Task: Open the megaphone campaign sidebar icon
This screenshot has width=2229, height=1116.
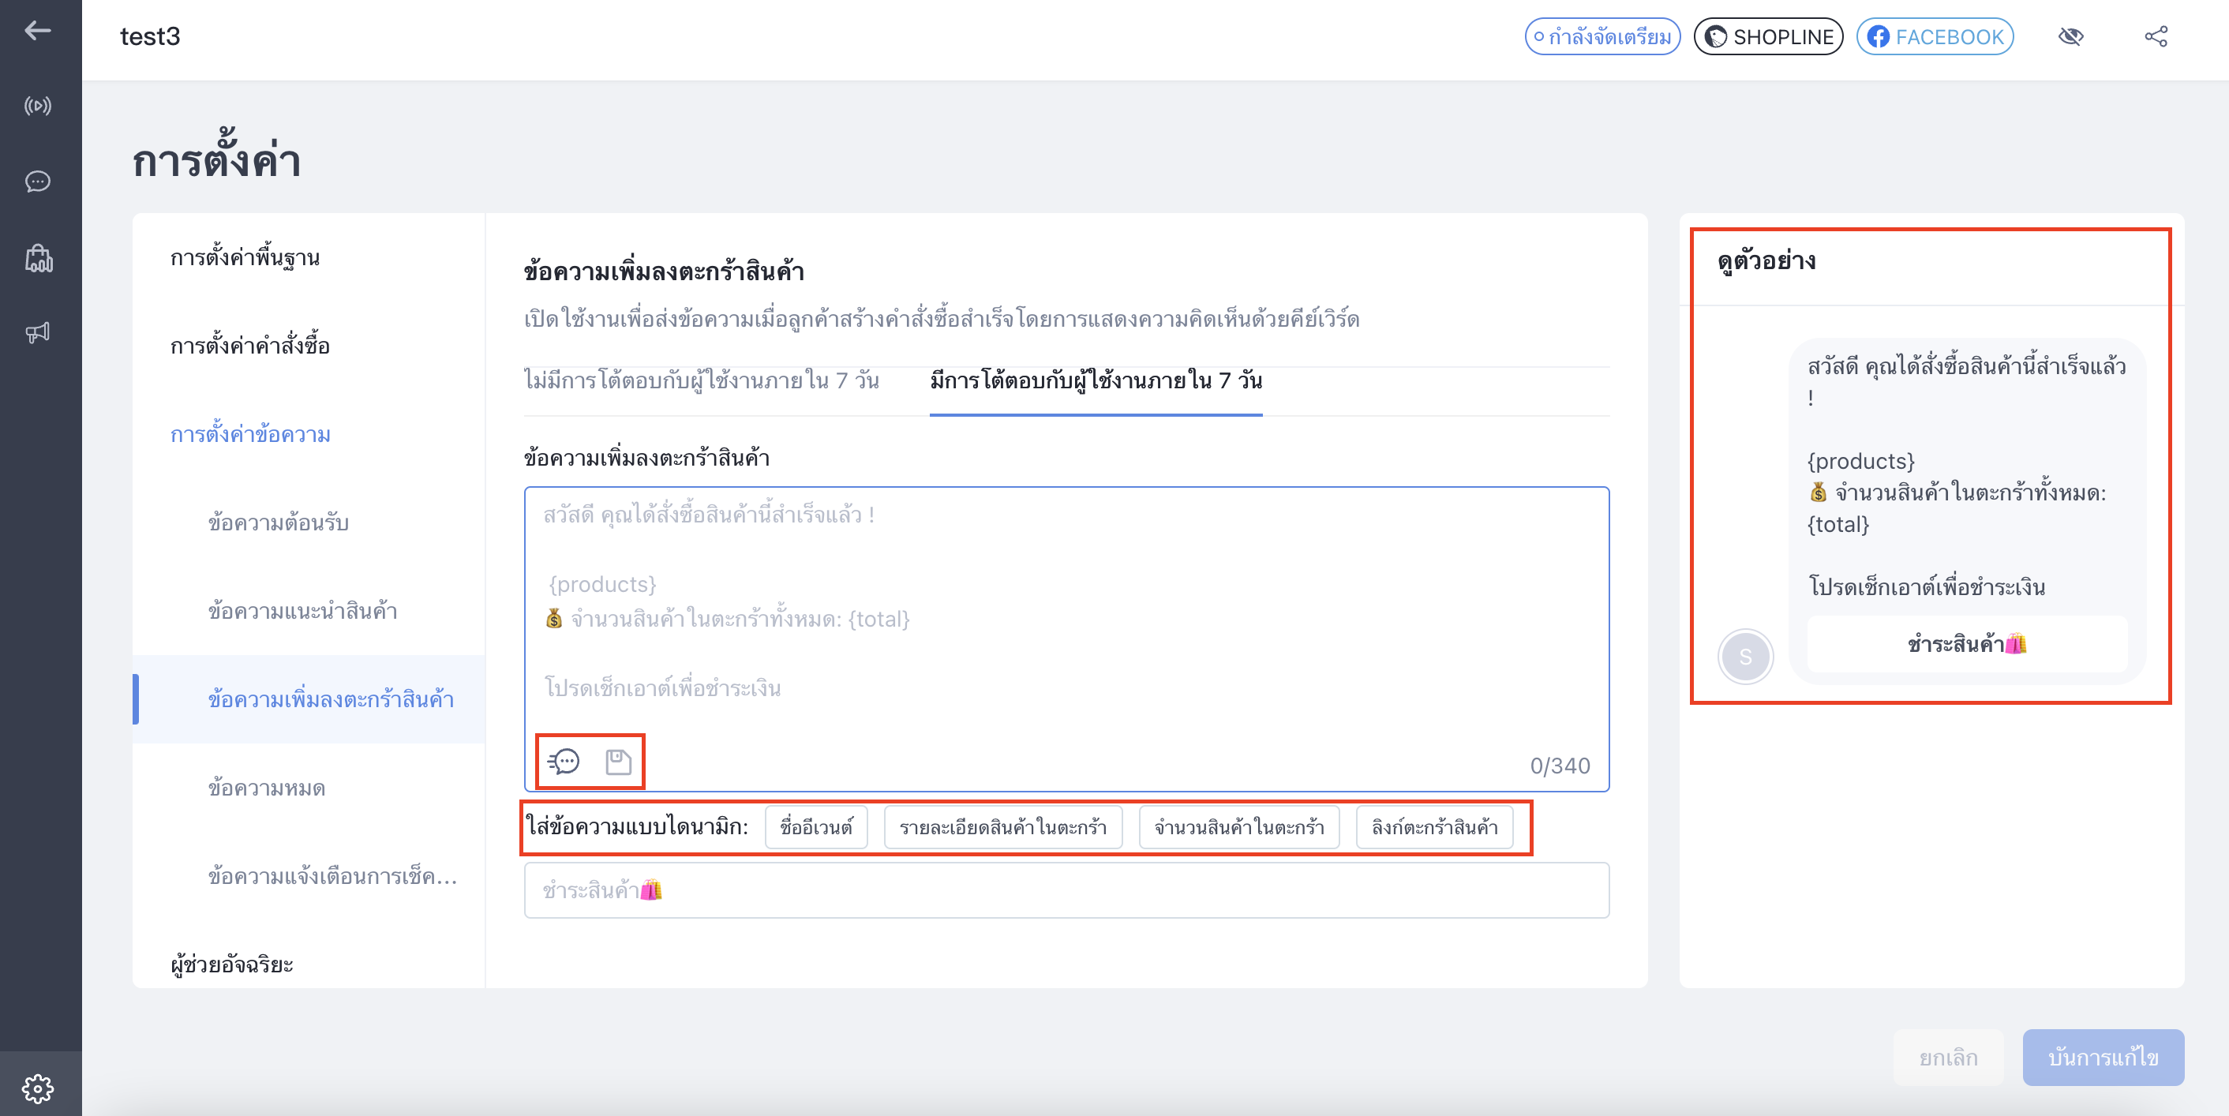Action: 37,333
